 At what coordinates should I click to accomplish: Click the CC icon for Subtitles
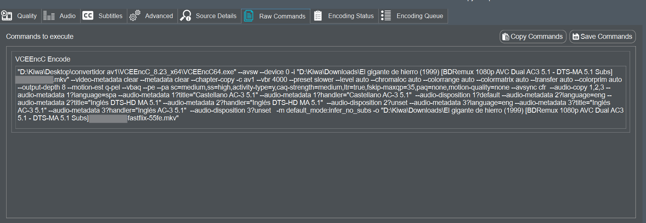[88, 16]
